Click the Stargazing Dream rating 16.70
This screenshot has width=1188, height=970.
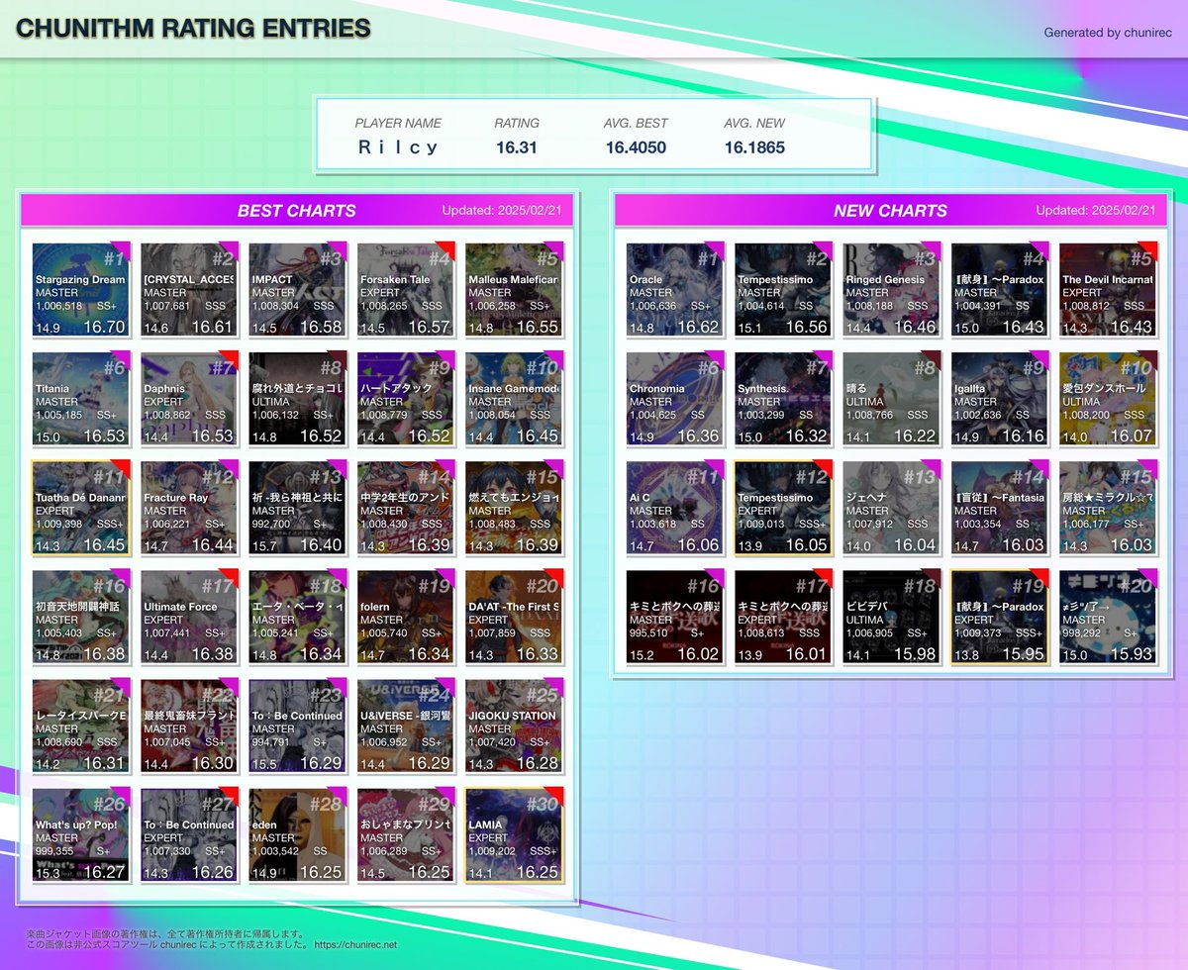point(104,327)
